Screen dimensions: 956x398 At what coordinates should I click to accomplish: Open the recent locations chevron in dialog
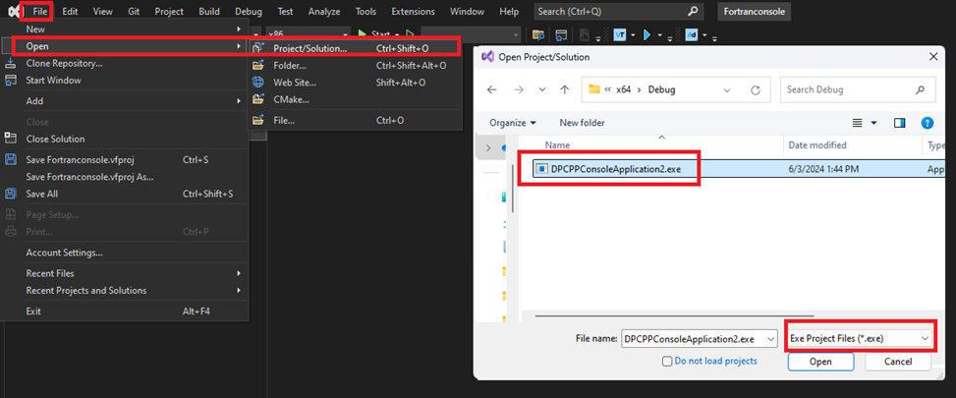(x=542, y=89)
